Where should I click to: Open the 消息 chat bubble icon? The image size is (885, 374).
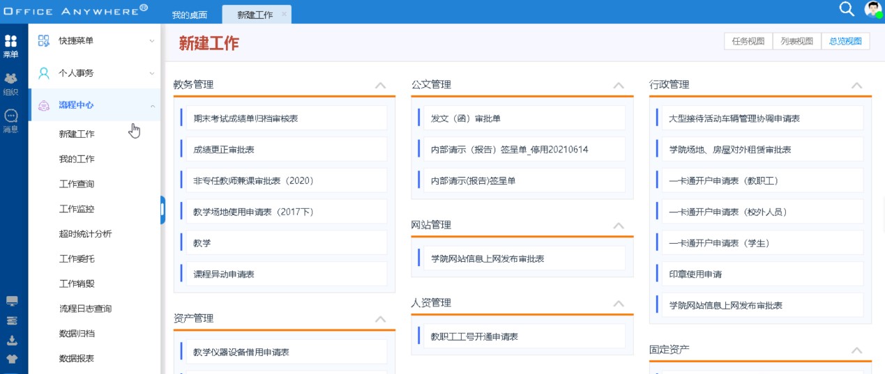(x=11, y=116)
